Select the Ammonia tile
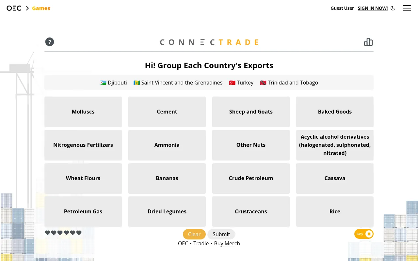The height and width of the screenshot is (261, 418). (167, 145)
